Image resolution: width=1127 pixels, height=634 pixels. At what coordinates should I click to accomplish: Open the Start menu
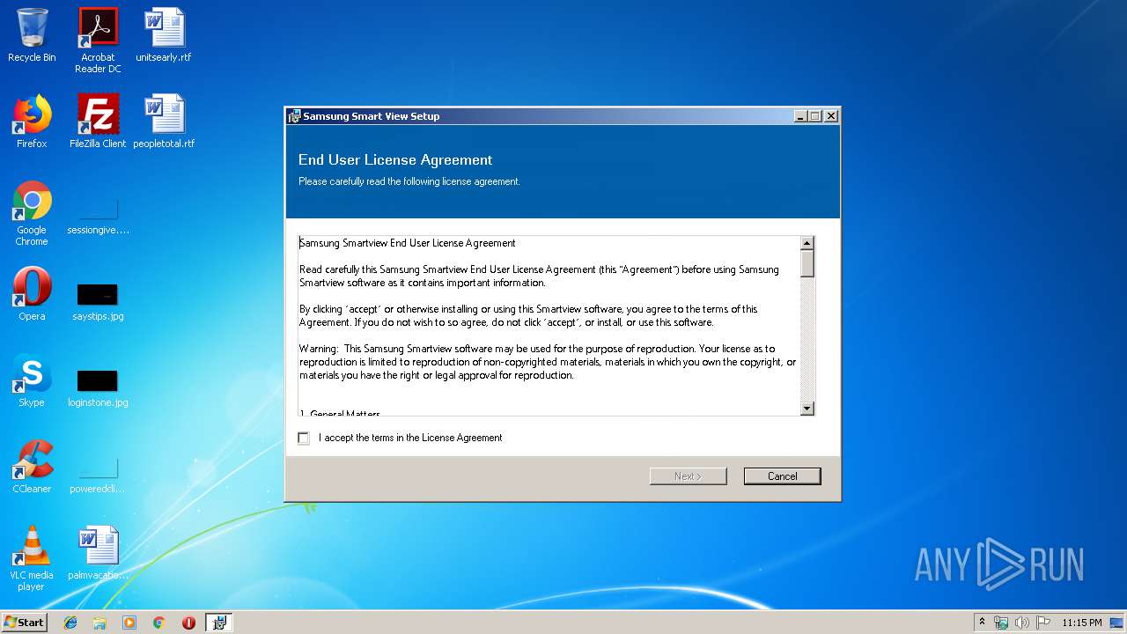[x=25, y=622]
